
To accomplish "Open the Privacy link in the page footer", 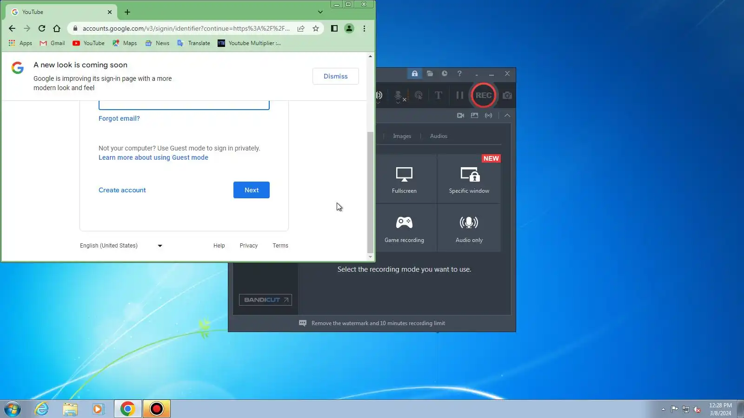I will pos(249,246).
